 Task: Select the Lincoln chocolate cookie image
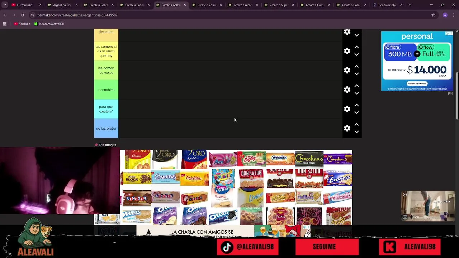click(x=137, y=198)
